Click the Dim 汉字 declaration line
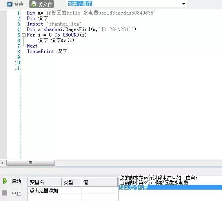This screenshot has height=201, width=222. click(x=38, y=18)
